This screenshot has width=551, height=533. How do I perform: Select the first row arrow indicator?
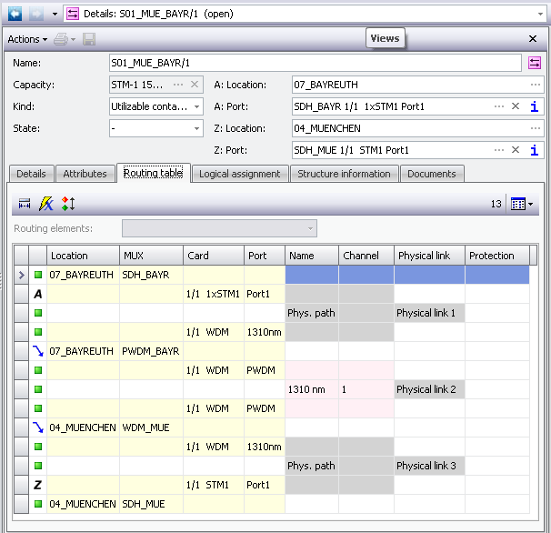tap(22, 275)
